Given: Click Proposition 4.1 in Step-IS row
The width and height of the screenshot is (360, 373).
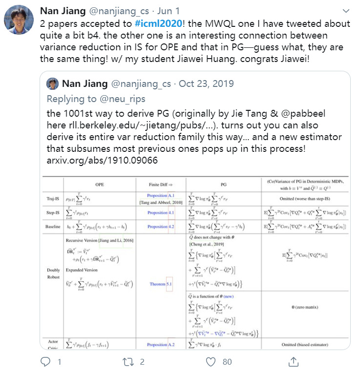Looking at the screenshot, I should coord(157,213).
